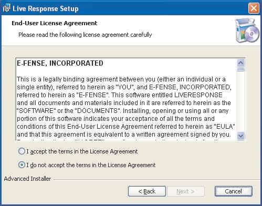Image resolution: width=262 pixels, height=206 pixels.
Task: Select the 'I accept the terms' radio button
Action: (x=22, y=151)
